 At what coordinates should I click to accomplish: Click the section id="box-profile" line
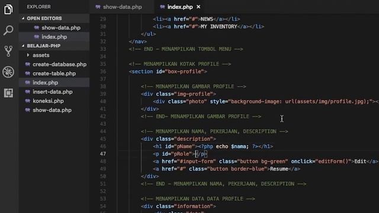click(168, 72)
